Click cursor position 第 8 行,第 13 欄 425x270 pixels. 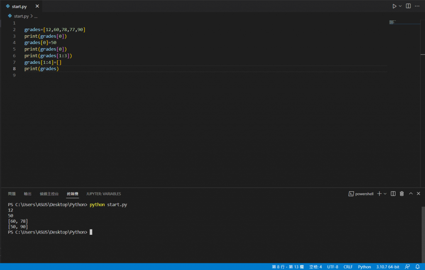[x=288, y=267]
